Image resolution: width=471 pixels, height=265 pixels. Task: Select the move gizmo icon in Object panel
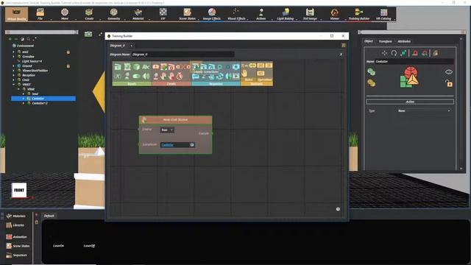(x=384, y=53)
